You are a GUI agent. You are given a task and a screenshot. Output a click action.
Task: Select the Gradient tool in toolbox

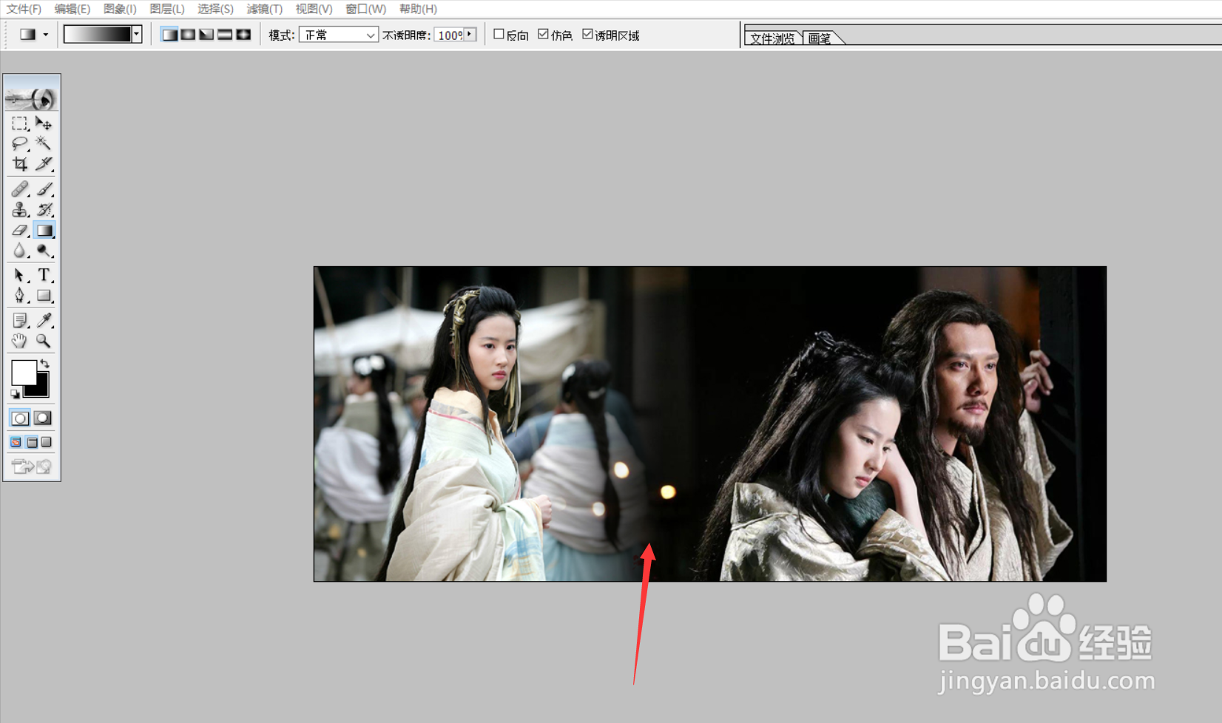click(44, 231)
